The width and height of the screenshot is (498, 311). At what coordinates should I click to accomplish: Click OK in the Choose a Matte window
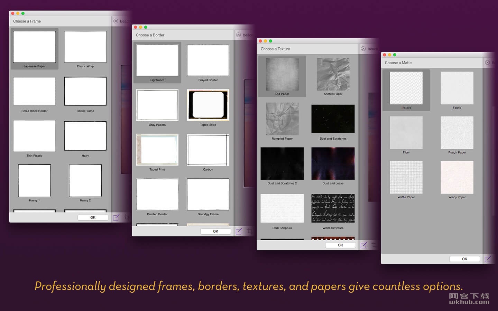click(x=464, y=259)
